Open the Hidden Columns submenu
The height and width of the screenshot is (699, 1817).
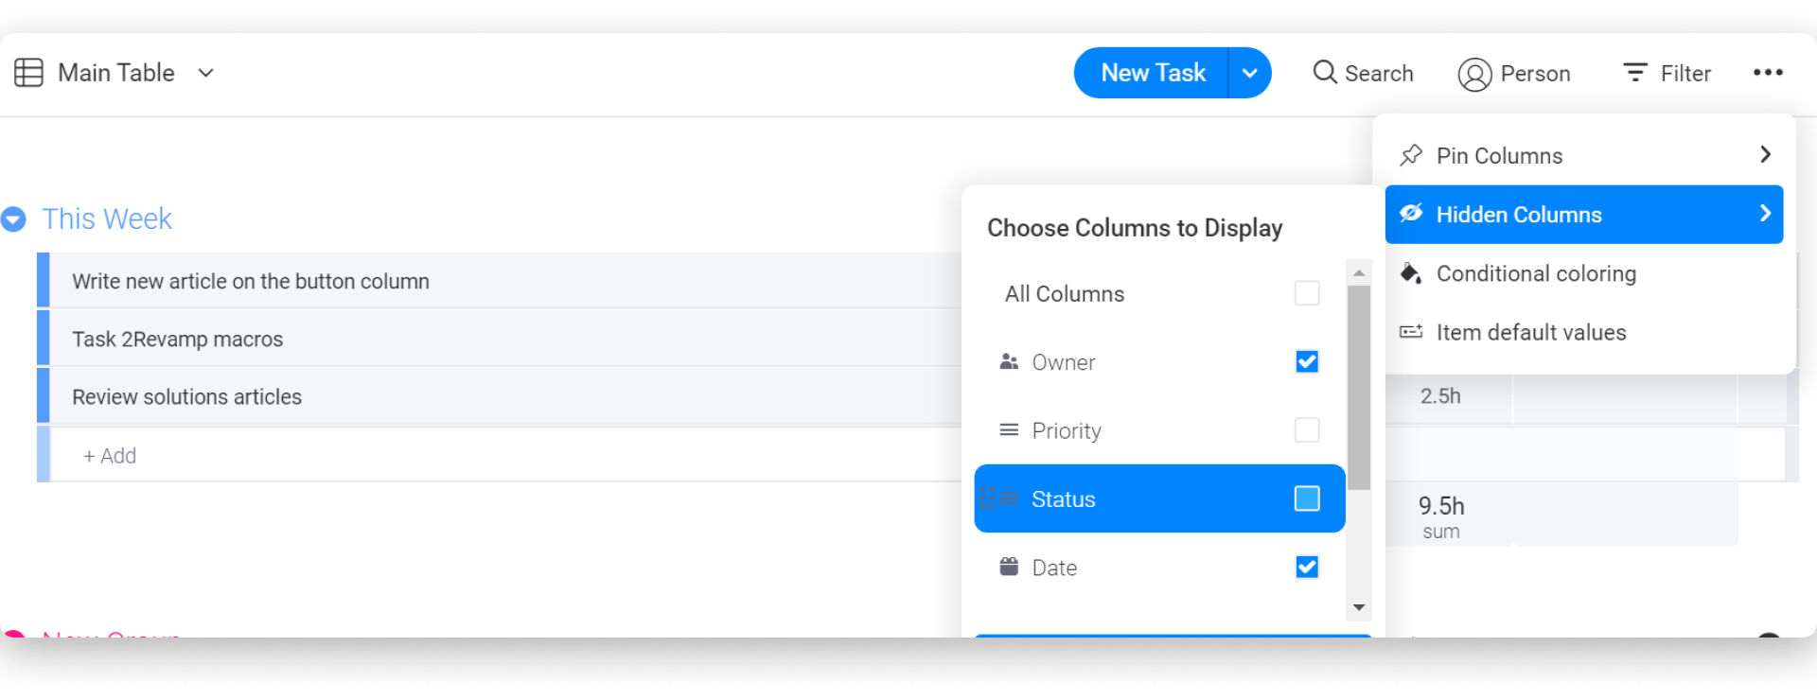tap(1584, 215)
